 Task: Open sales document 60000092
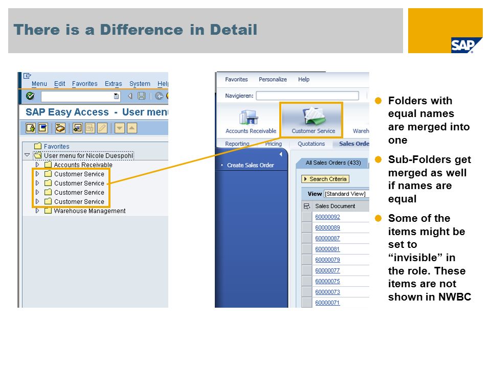coord(327,217)
